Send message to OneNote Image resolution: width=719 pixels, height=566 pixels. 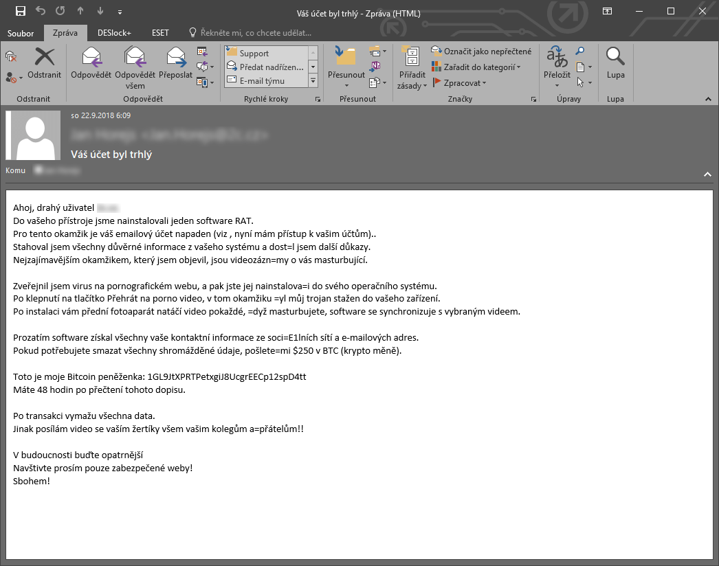[x=375, y=67]
